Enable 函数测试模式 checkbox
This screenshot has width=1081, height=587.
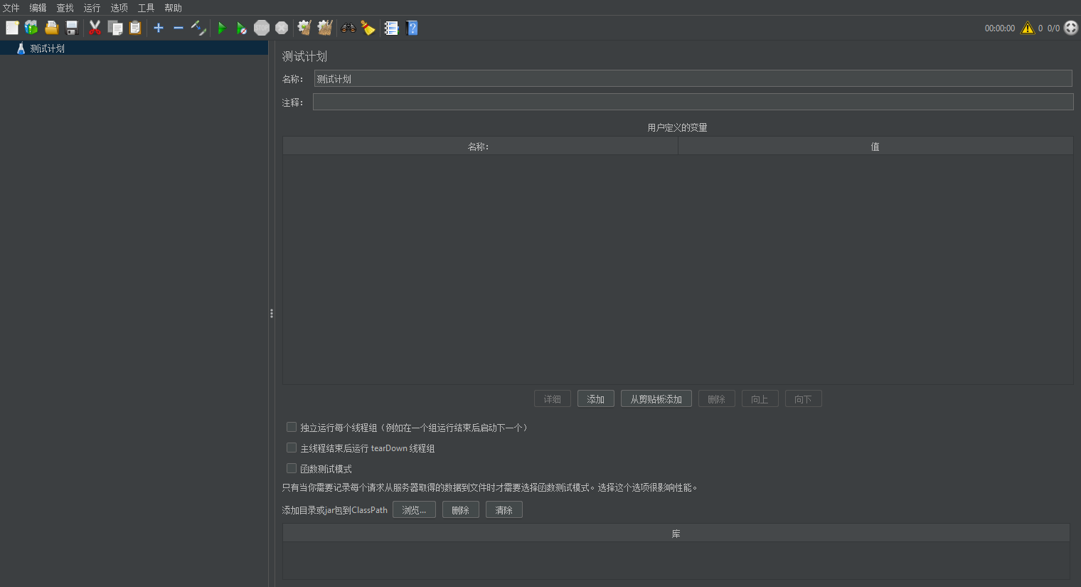tap(292, 468)
